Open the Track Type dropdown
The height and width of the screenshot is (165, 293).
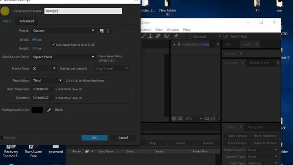[262, 163]
